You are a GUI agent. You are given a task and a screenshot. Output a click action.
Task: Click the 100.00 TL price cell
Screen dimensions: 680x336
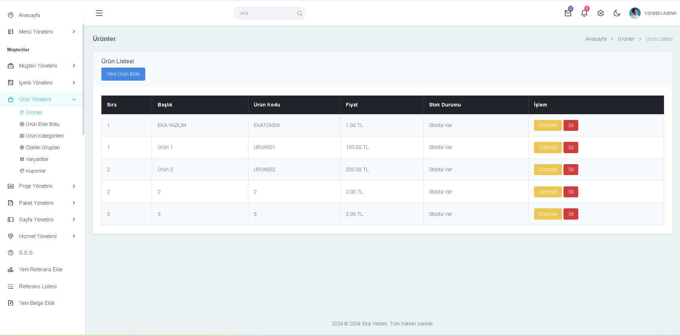click(382, 147)
